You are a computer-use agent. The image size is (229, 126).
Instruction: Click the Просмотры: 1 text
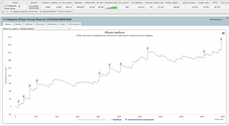tap(217, 20)
